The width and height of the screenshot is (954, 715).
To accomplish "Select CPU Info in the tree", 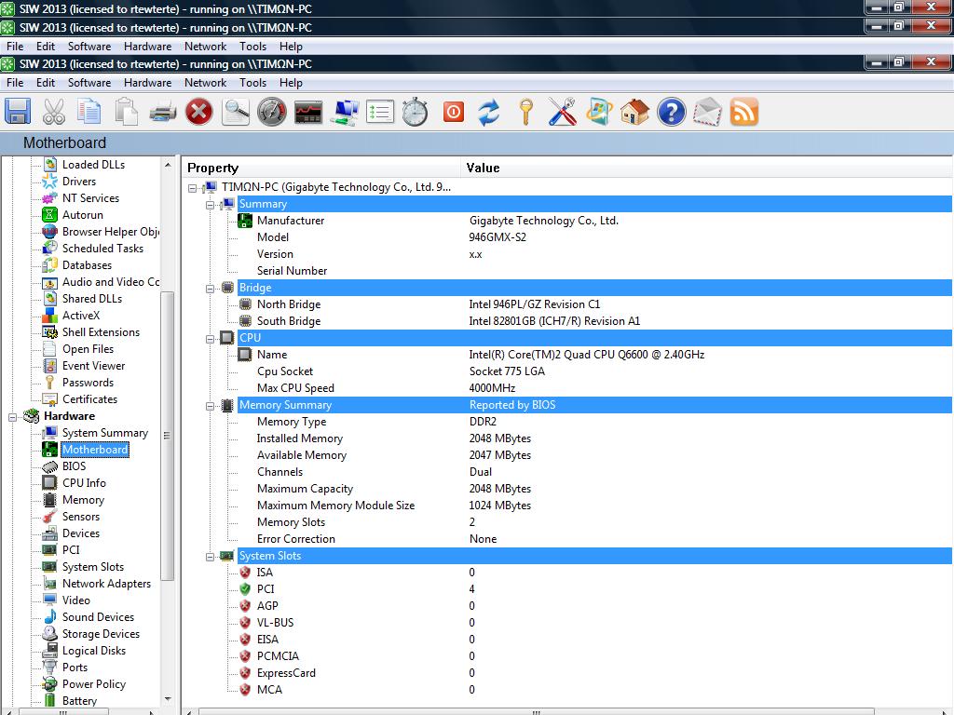I will click(84, 483).
